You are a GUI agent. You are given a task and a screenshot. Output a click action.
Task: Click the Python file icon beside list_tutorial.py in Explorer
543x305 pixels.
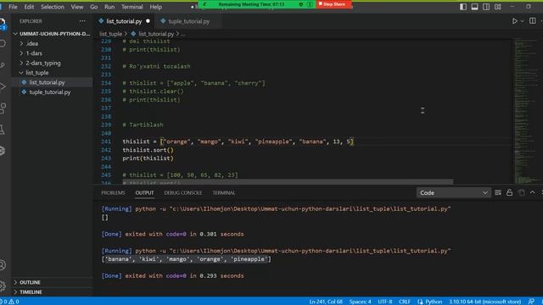point(24,82)
